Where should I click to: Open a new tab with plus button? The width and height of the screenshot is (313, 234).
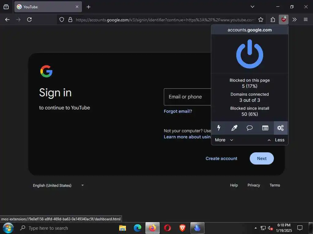[x=88, y=7]
